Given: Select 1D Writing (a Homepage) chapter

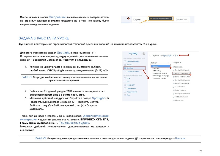Looking at the screenshot, I should click(x=161, y=76).
